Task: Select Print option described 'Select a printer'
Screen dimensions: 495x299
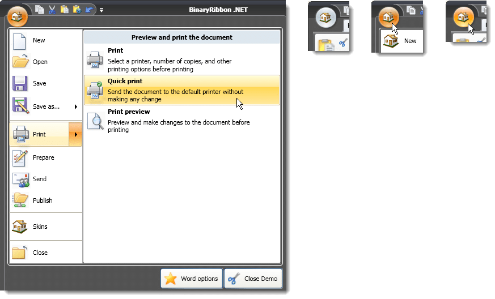Action: click(x=182, y=59)
